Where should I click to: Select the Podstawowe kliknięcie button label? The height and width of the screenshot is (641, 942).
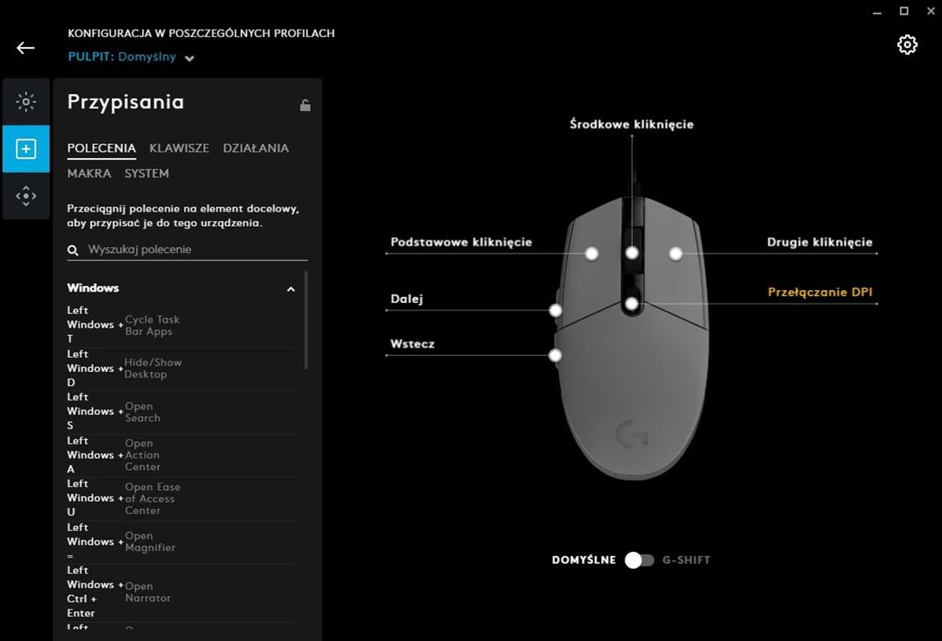(x=461, y=242)
